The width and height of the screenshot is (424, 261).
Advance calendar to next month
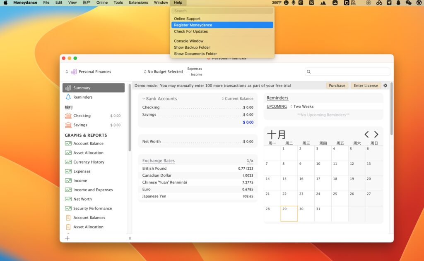[376, 134]
